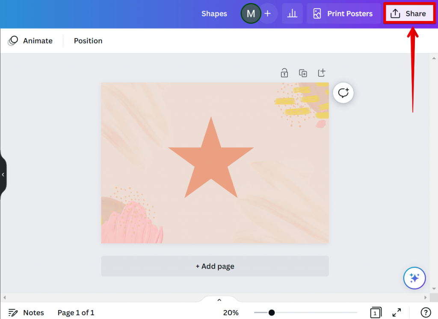Duplicate the page using the copy icon
This screenshot has height=319, width=438.
pos(303,73)
